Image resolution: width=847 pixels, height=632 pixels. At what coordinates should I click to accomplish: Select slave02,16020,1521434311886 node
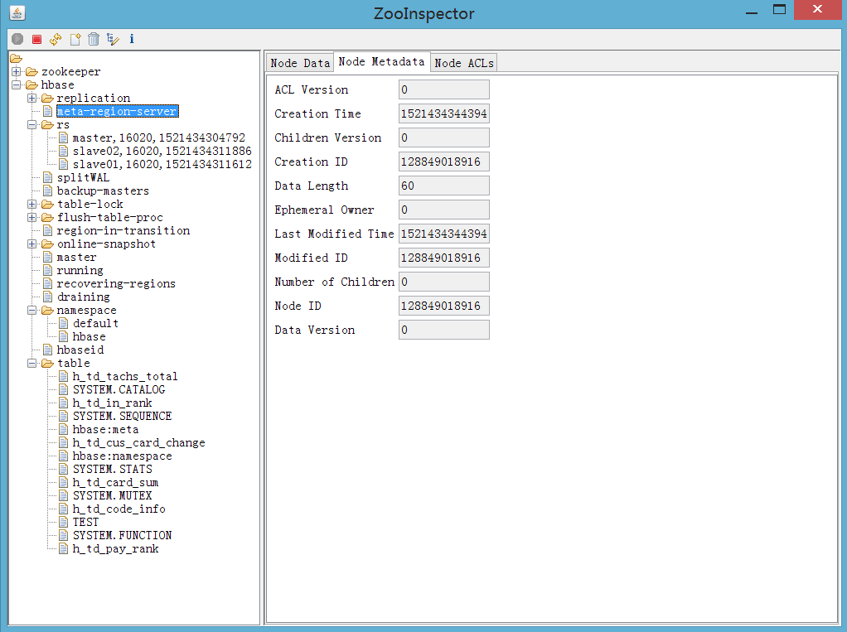pyautogui.click(x=162, y=151)
